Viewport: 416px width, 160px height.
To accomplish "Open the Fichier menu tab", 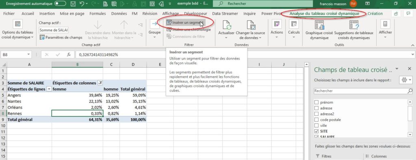I will tap(9, 13).
